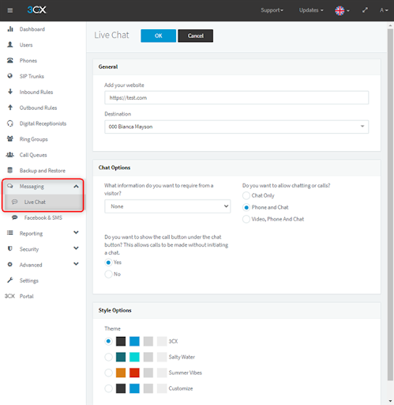The height and width of the screenshot is (405, 394).
Task: Open Inbound Rules link
Action: (x=36, y=92)
